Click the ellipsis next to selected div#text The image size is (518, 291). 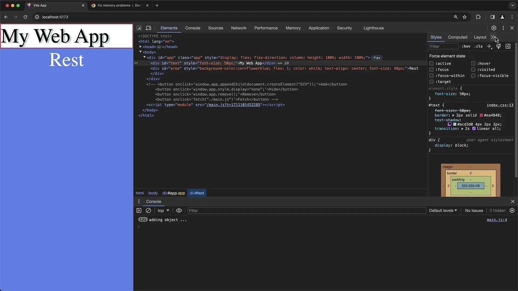tap(136, 63)
